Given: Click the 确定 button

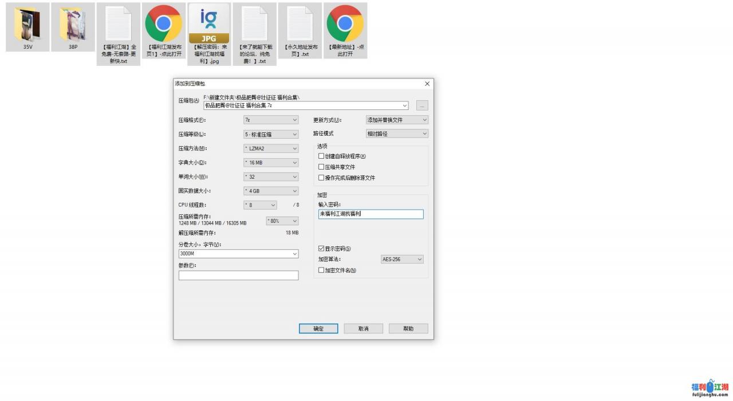Looking at the screenshot, I should pos(318,329).
